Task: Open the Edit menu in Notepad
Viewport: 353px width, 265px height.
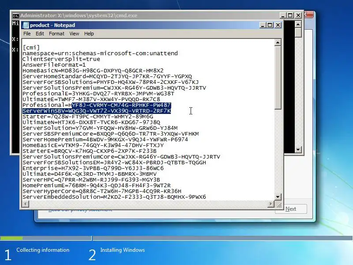Action: (x=40, y=34)
